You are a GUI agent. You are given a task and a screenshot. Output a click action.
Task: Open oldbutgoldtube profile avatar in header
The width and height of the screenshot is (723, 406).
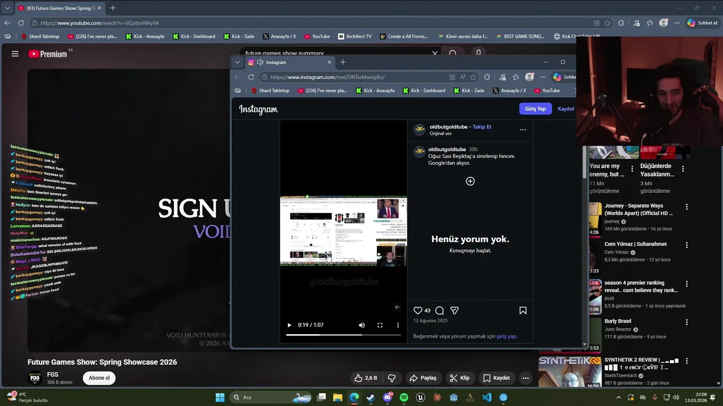pyautogui.click(x=420, y=130)
